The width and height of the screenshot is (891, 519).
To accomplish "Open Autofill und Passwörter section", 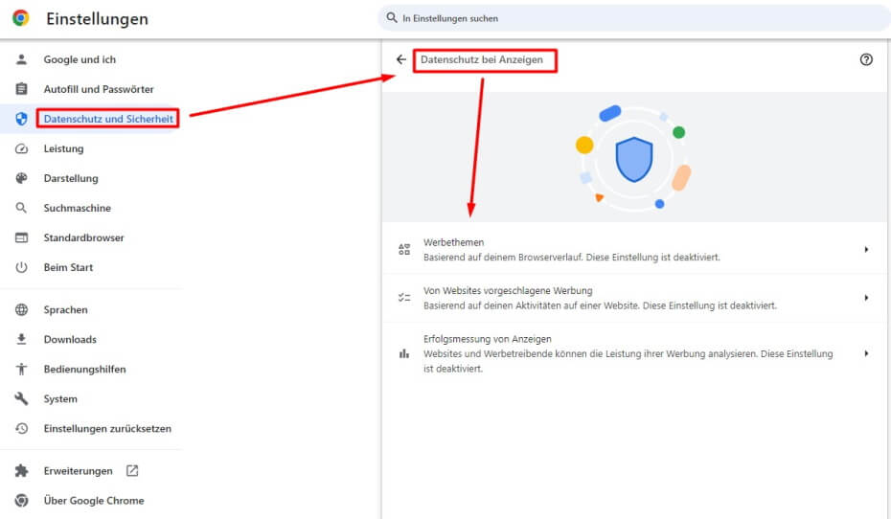I will coord(99,89).
